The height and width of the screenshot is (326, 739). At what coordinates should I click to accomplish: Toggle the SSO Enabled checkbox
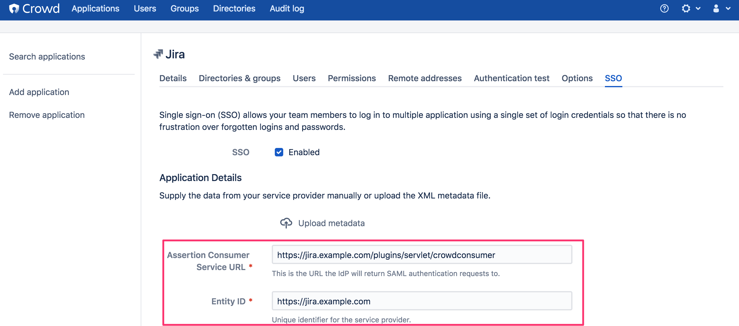click(279, 152)
